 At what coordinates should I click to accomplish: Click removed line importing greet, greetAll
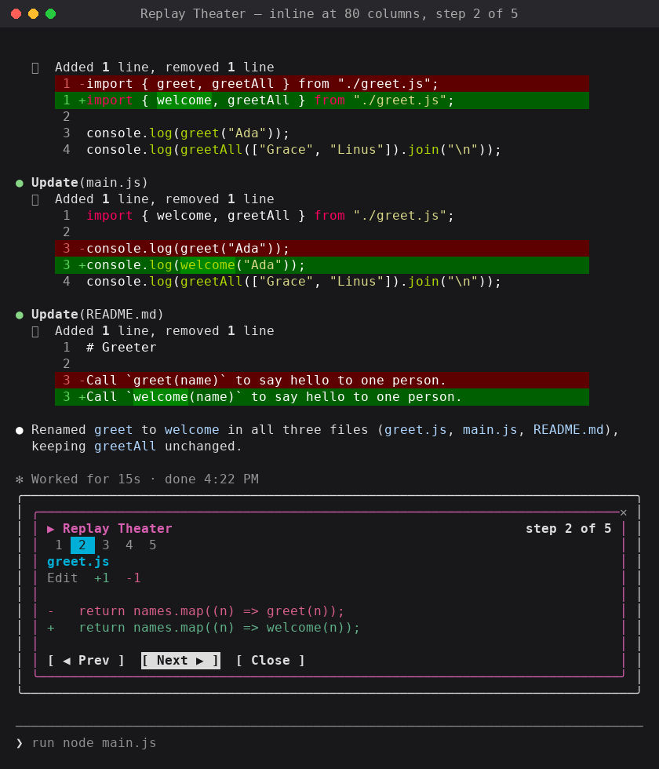[x=322, y=84]
